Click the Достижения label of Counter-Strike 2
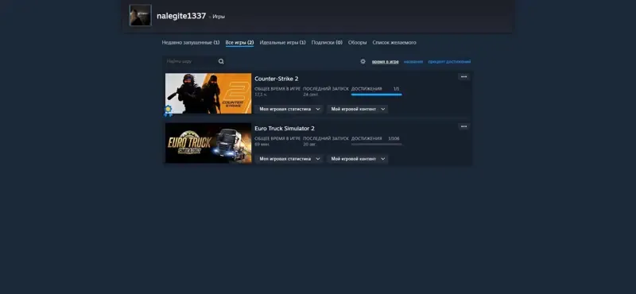This screenshot has height=294, width=636. point(366,89)
